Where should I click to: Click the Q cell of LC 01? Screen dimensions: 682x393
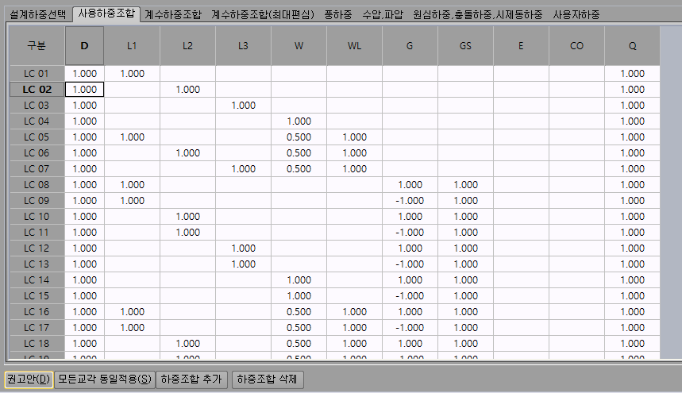pyautogui.click(x=633, y=74)
